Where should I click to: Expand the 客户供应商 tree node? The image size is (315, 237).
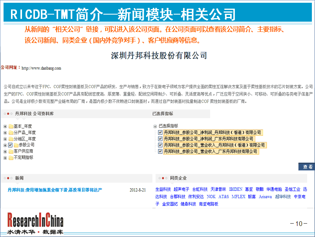point(5,152)
